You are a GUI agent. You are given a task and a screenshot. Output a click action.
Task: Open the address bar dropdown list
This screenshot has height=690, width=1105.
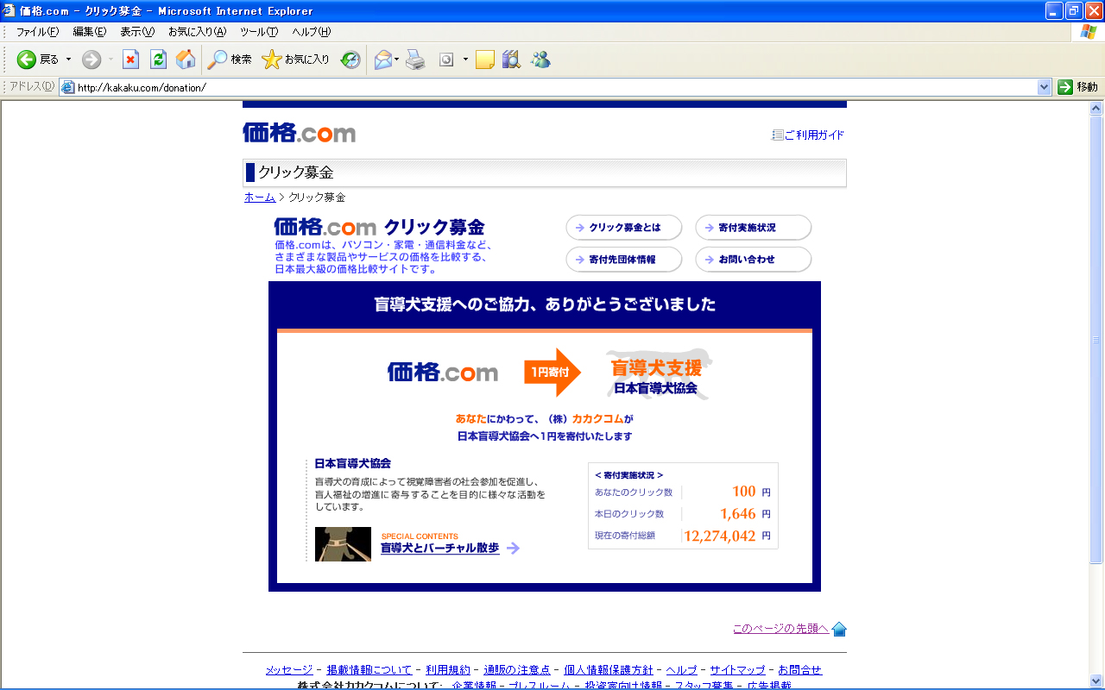coord(1044,87)
